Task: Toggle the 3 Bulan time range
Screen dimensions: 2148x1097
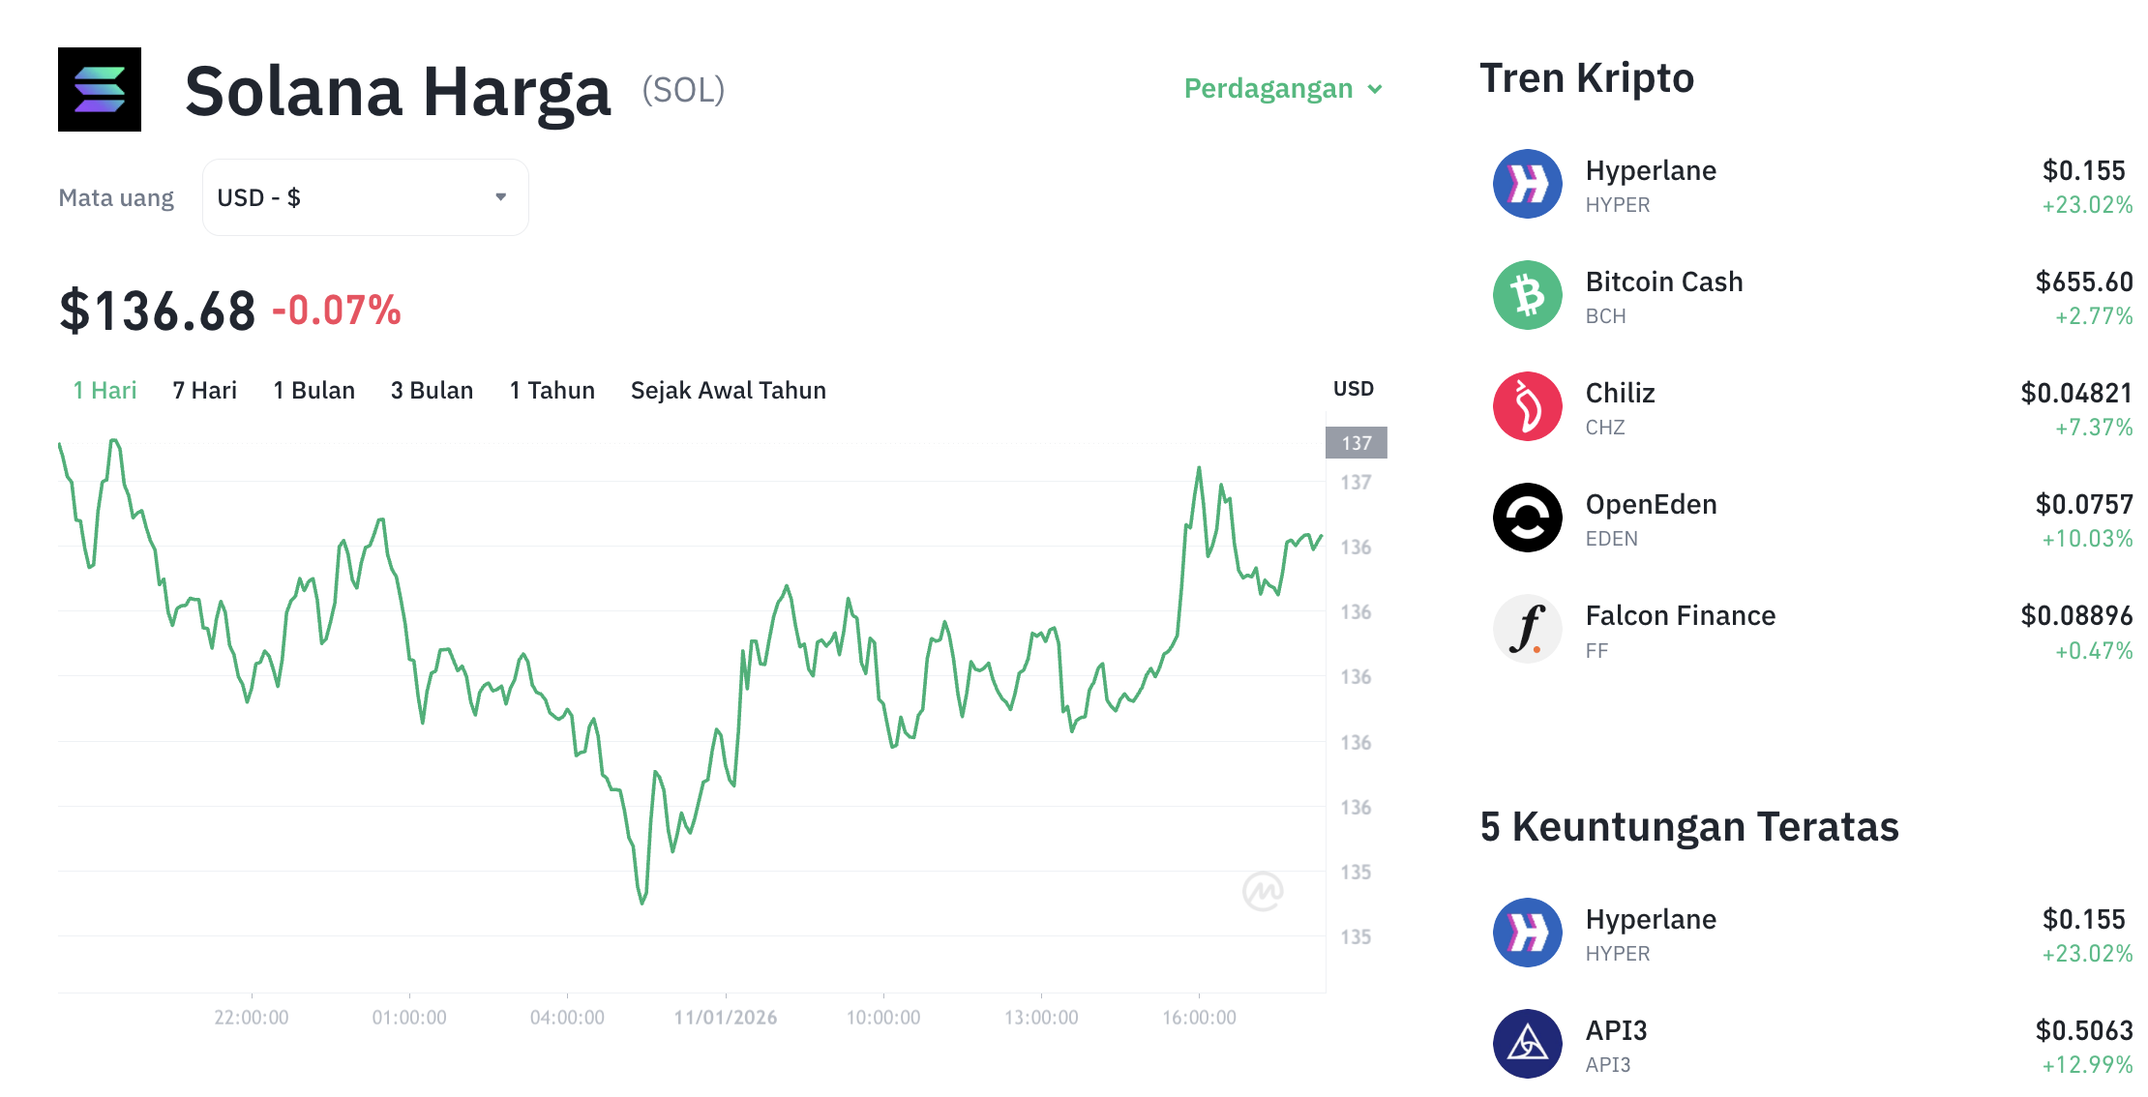Action: (432, 390)
